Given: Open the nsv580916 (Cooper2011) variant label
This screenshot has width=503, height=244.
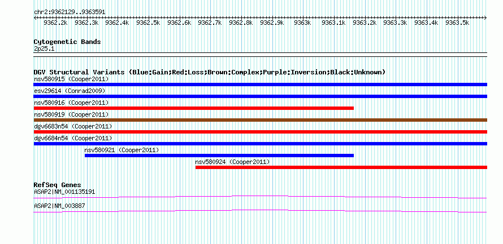Looking at the screenshot, I should [71, 103].
